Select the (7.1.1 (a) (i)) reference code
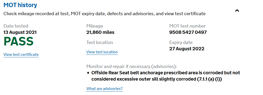 (210, 79)
